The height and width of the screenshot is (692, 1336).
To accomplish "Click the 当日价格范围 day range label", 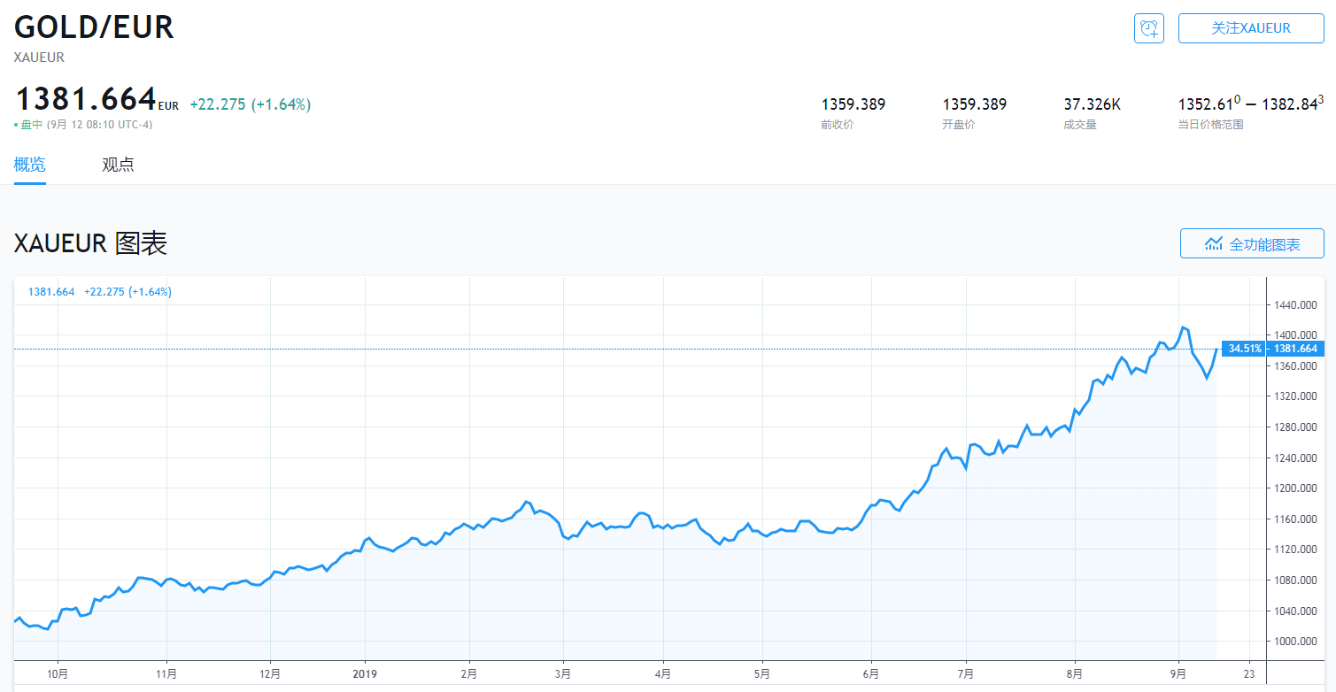I will pyautogui.click(x=1210, y=125).
